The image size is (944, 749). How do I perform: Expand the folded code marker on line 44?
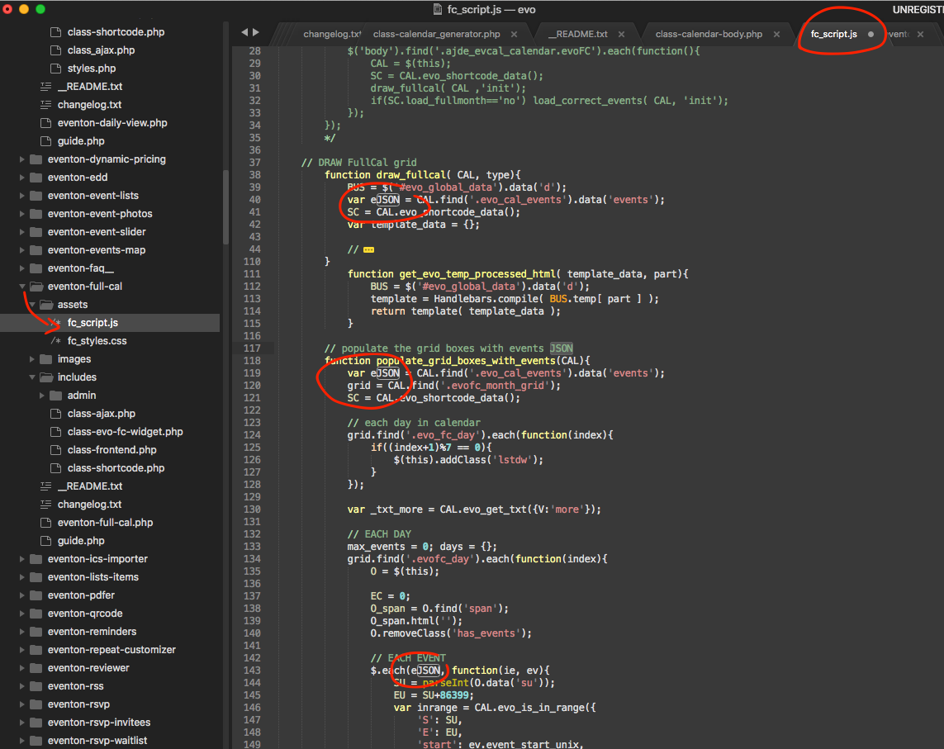click(368, 249)
